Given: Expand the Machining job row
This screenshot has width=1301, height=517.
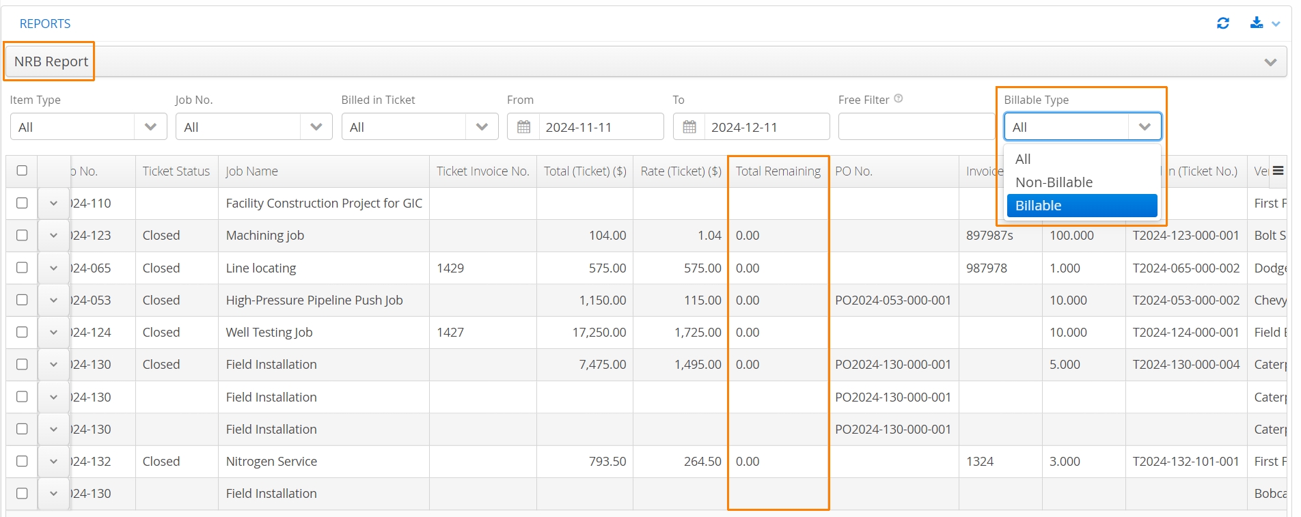Looking at the screenshot, I should point(53,235).
